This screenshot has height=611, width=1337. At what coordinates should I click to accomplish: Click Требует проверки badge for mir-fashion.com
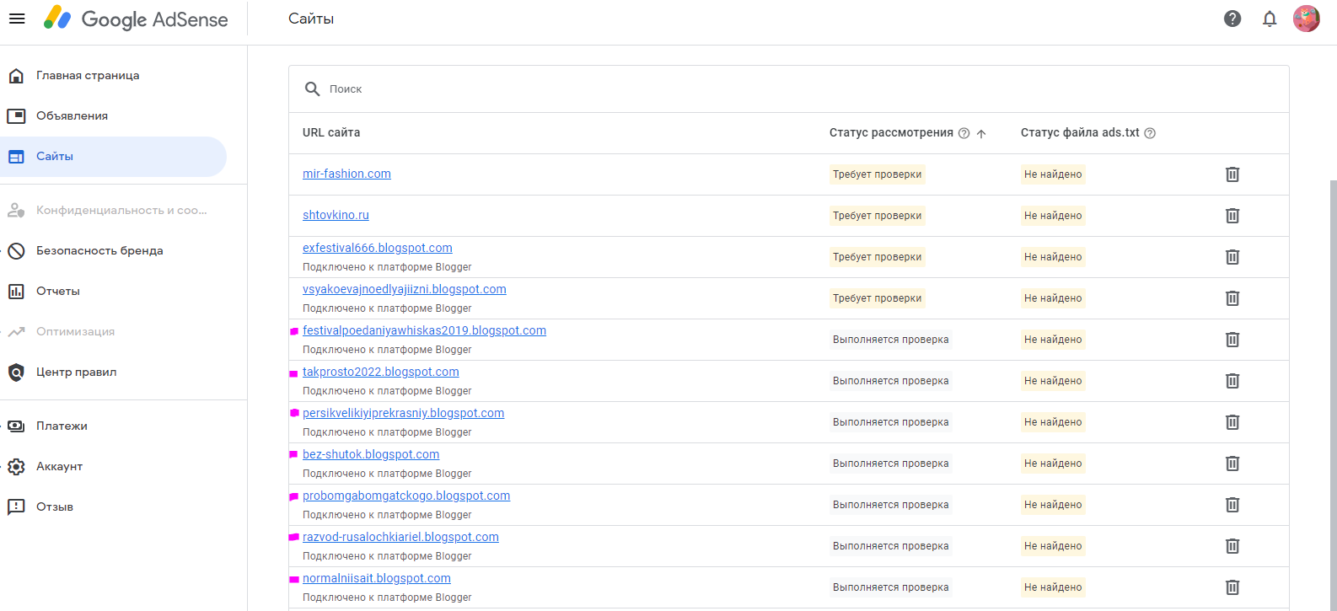[x=877, y=174]
